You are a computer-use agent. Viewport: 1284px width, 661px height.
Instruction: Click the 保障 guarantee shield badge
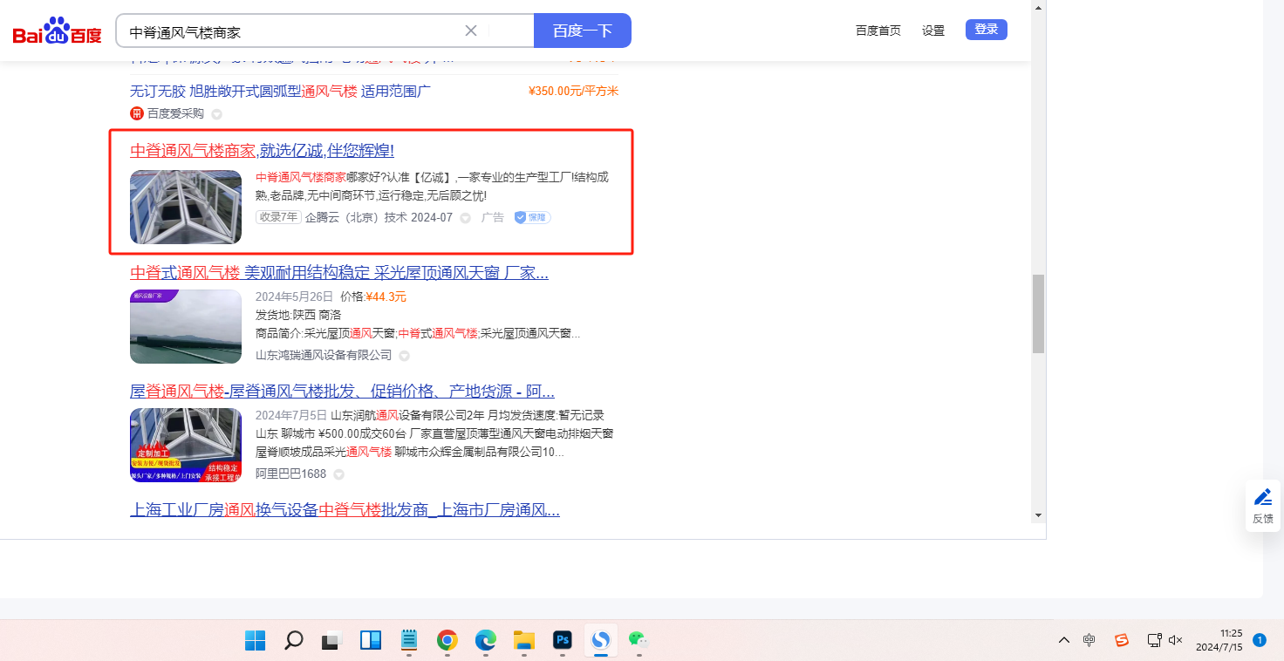pyautogui.click(x=532, y=217)
